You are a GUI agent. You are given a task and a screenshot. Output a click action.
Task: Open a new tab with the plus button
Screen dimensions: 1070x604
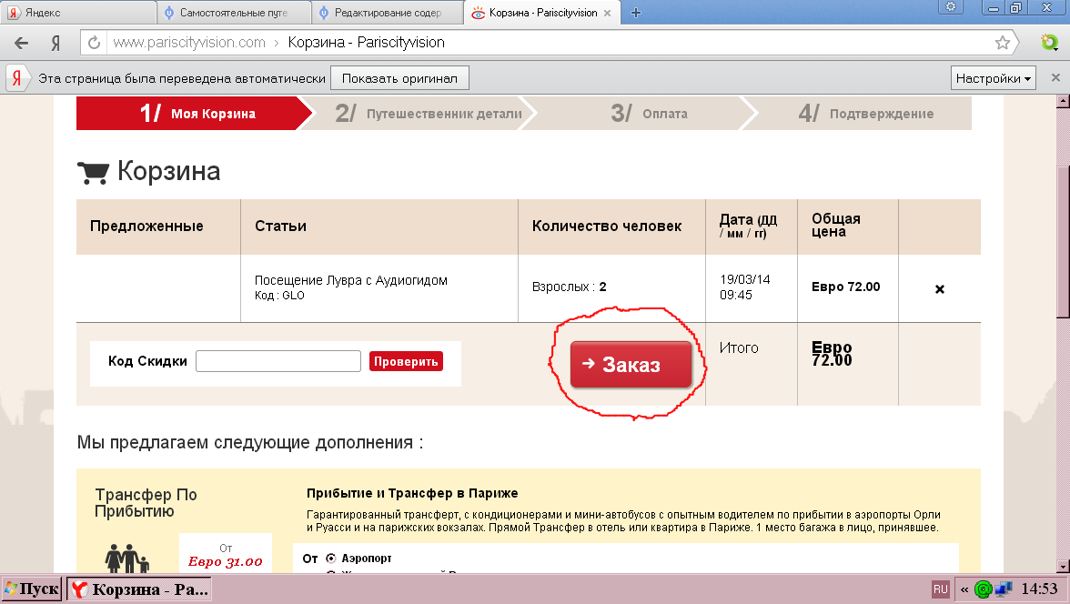(636, 13)
